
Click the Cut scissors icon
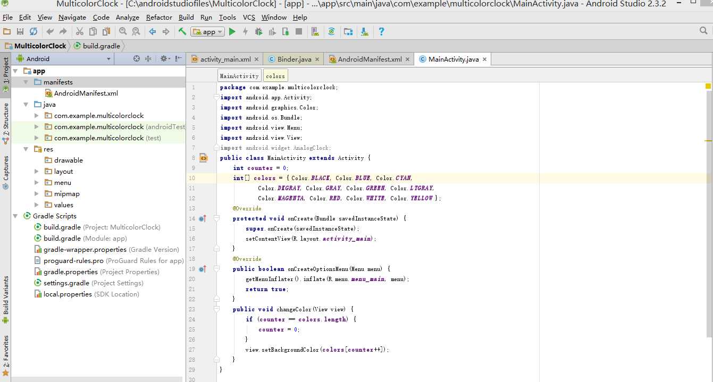coord(80,32)
